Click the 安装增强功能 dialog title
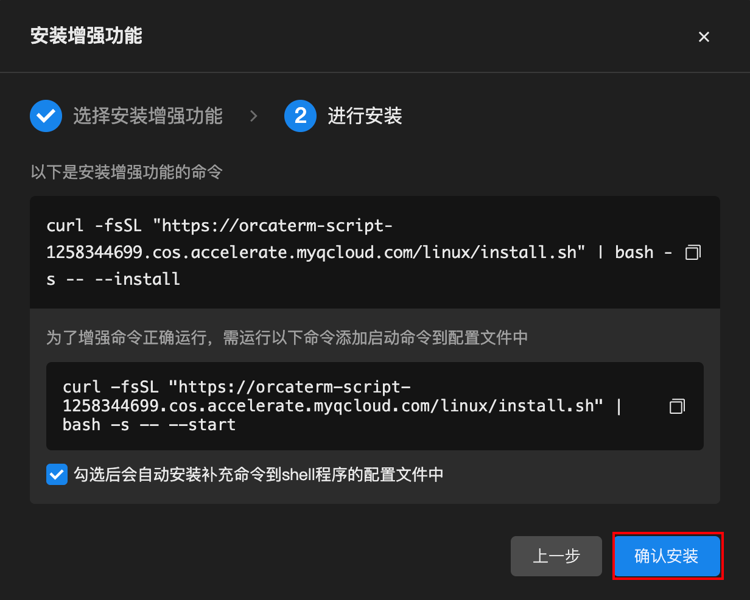This screenshot has height=600, width=750. [86, 36]
